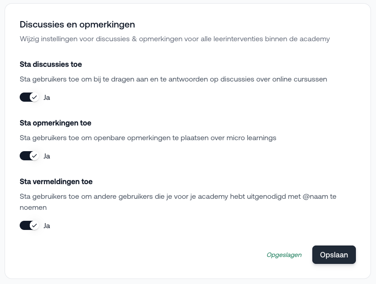This screenshot has height=284, width=376.
Task: Click the 'Ja' label beside opmerkingen toggle
Action: coord(47,156)
